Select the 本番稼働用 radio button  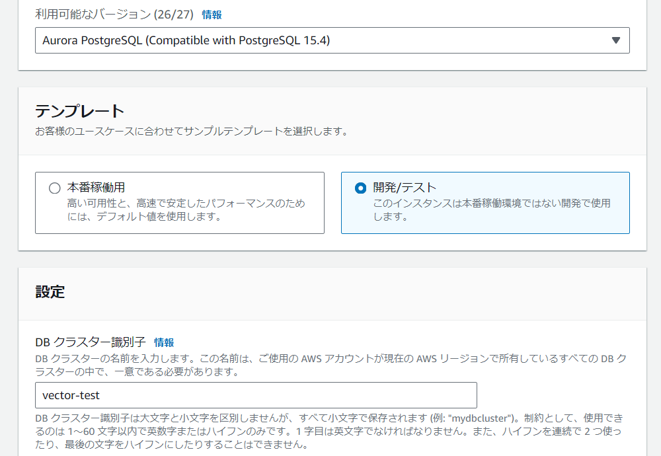[54, 188]
